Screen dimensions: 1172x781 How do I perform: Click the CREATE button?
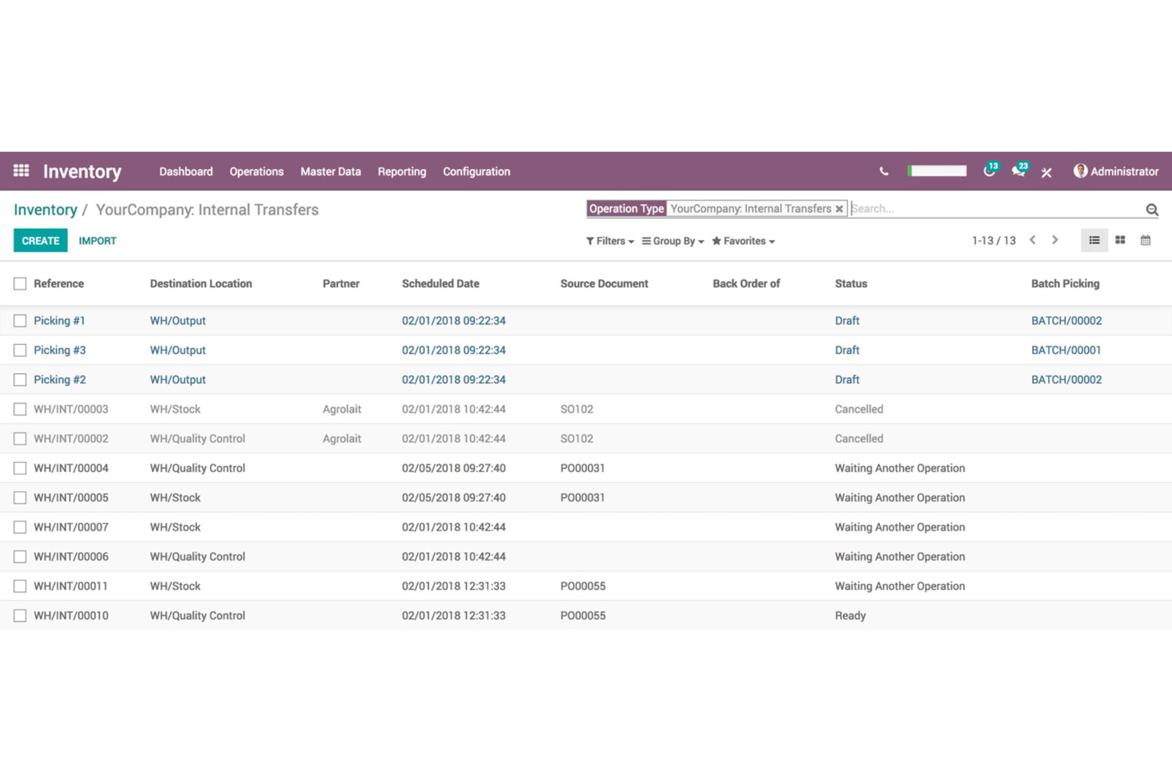41,240
